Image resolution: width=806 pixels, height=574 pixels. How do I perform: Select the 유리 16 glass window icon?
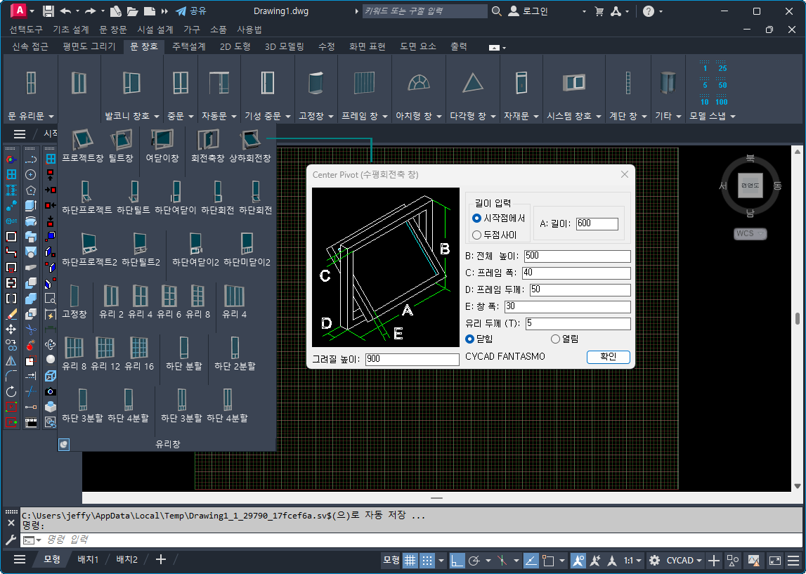click(139, 348)
